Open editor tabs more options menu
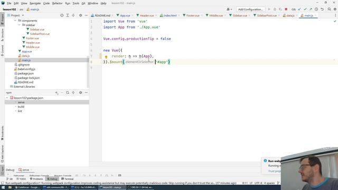The height and width of the screenshot is (190, 338). pos(335,15)
